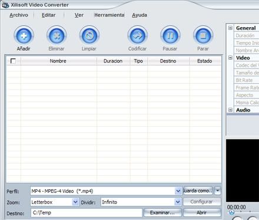Toggle the select-all checkbox in list header
This screenshot has height=220, width=259.
(13, 61)
